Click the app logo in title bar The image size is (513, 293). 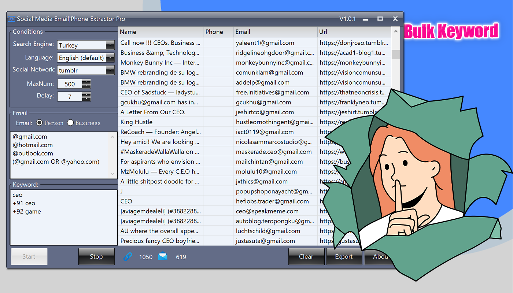point(12,19)
